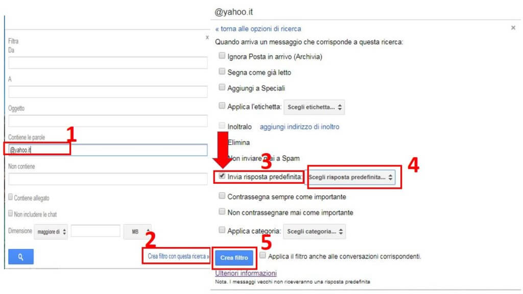Open aggiungi indirizzo di inoltro link
The width and height of the screenshot is (523, 294).
coord(299,127)
